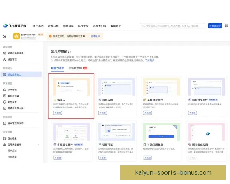Click the 移动应用登录 phone icon
This screenshot has width=230, height=184.
[145, 145]
